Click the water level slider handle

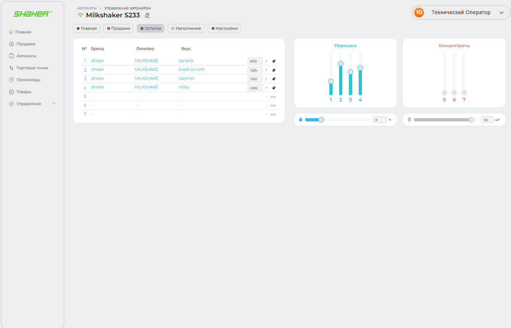[321, 120]
